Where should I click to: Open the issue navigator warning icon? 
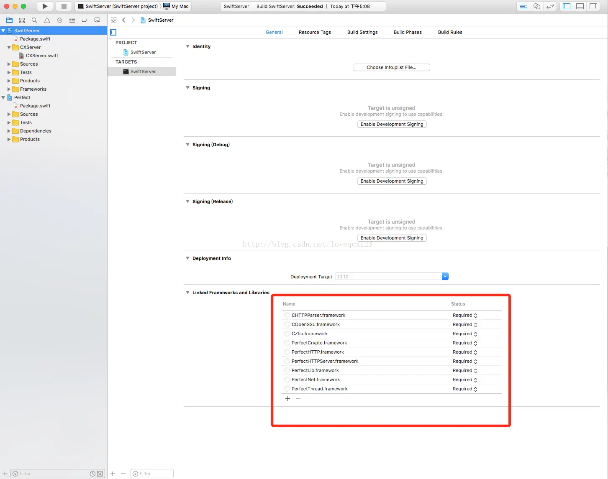(47, 20)
